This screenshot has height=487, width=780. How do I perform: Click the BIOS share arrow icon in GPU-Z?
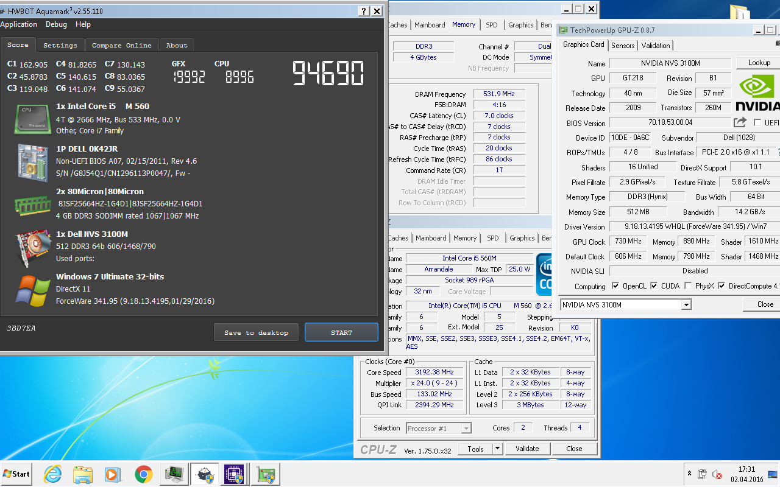pyautogui.click(x=740, y=122)
